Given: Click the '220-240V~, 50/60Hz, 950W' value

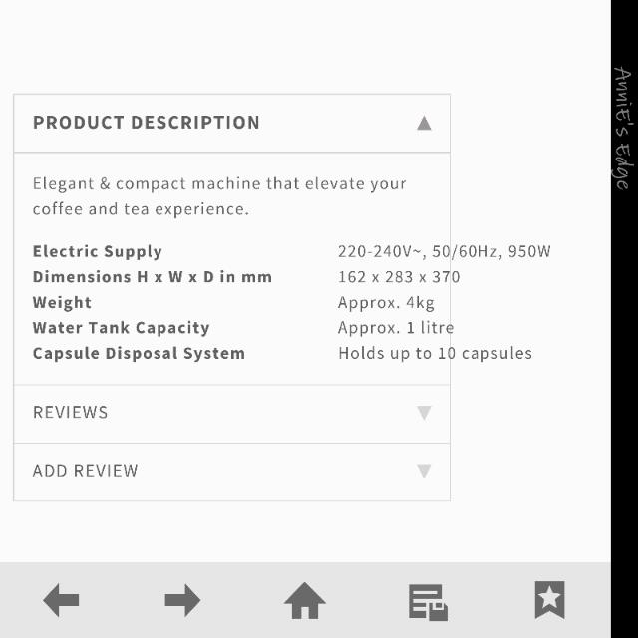Looking at the screenshot, I should [x=444, y=251].
